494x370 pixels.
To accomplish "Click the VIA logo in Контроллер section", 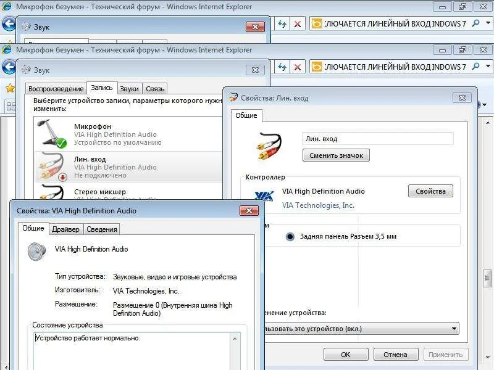I will coord(264,196).
